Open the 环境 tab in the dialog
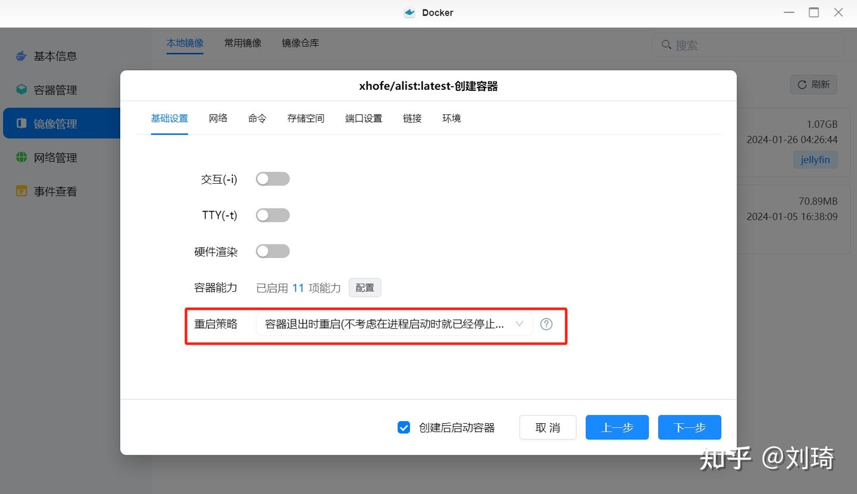Viewport: 857px width, 494px height. (x=451, y=118)
